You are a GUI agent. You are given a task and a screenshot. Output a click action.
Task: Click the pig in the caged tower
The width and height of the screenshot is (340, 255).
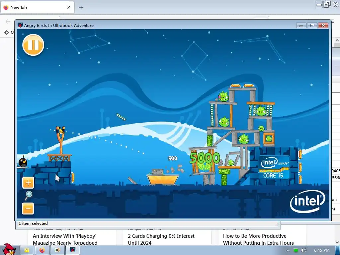tap(261, 111)
